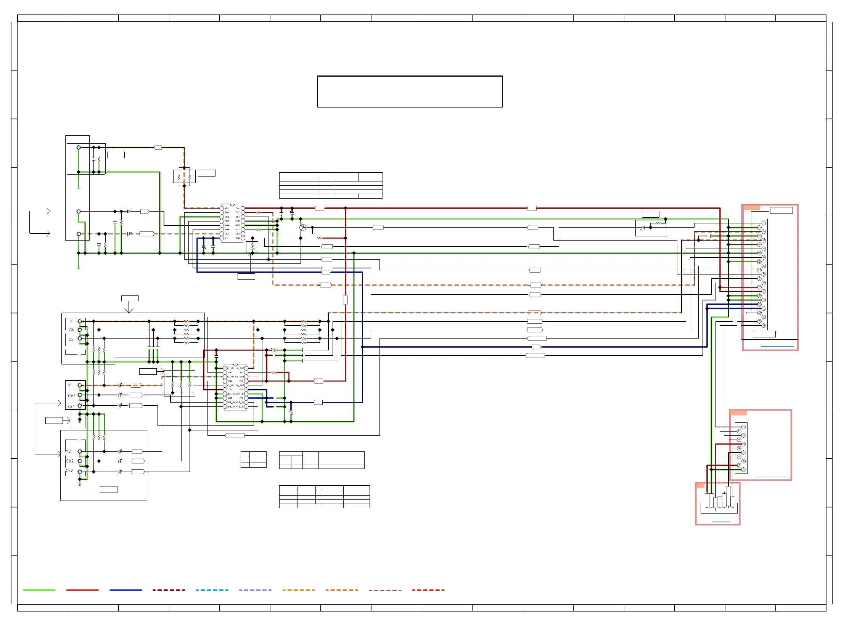
Task: Click the large empty title box at top
Action: pyautogui.click(x=410, y=92)
